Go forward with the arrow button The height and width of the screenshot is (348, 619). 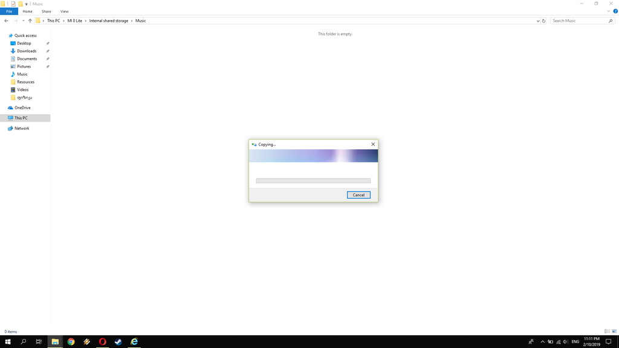[x=16, y=21]
